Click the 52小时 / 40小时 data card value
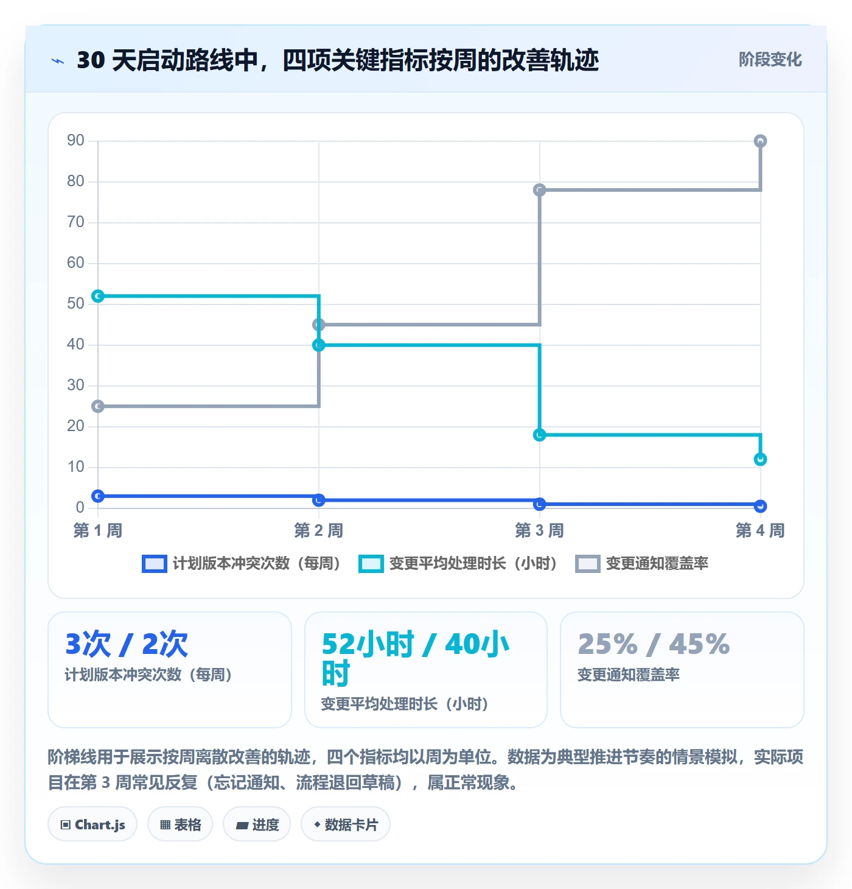The width and height of the screenshot is (852, 889). click(416, 659)
